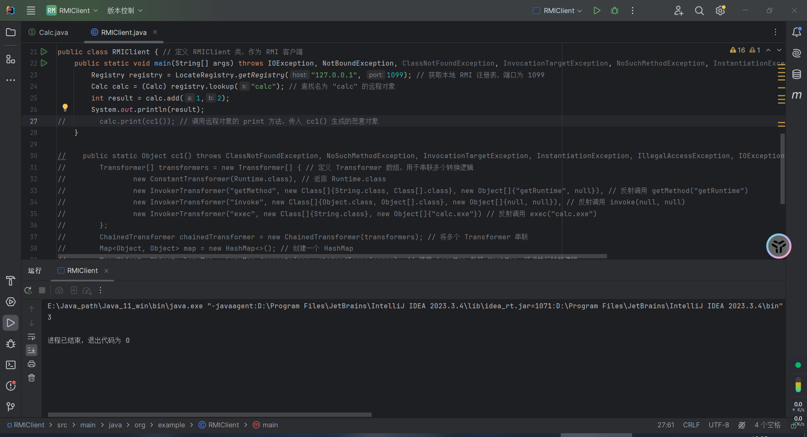Open the Maven tool window
Image resolution: width=807 pixels, height=437 pixels.
[x=796, y=95]
